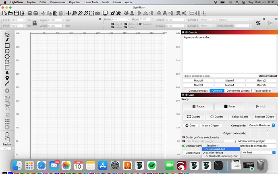Viewport: 278px width, 174px height.
Task: Select the Select arrow tool
Action: tap(7, 35)
